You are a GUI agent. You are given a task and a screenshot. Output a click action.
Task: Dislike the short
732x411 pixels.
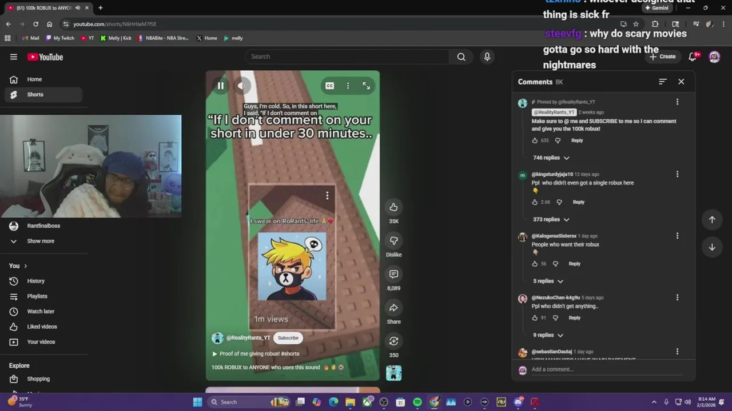pos(393,240)
